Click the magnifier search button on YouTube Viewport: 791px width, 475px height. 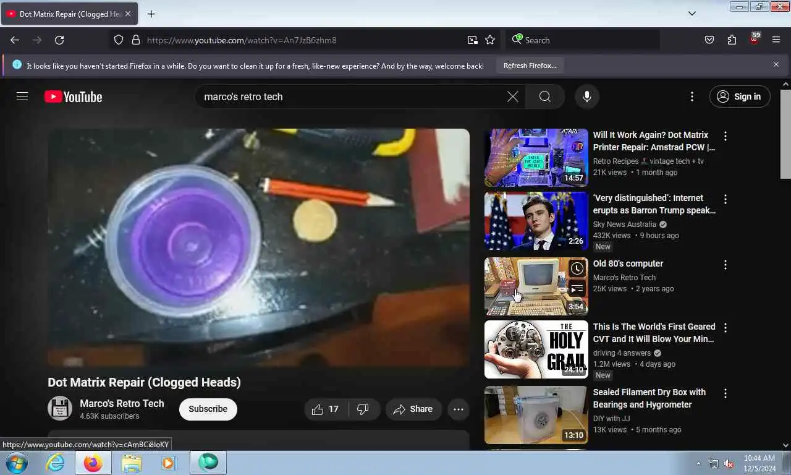coord(544,96)
